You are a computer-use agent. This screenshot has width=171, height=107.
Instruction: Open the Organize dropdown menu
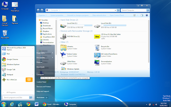click(42, 15)
